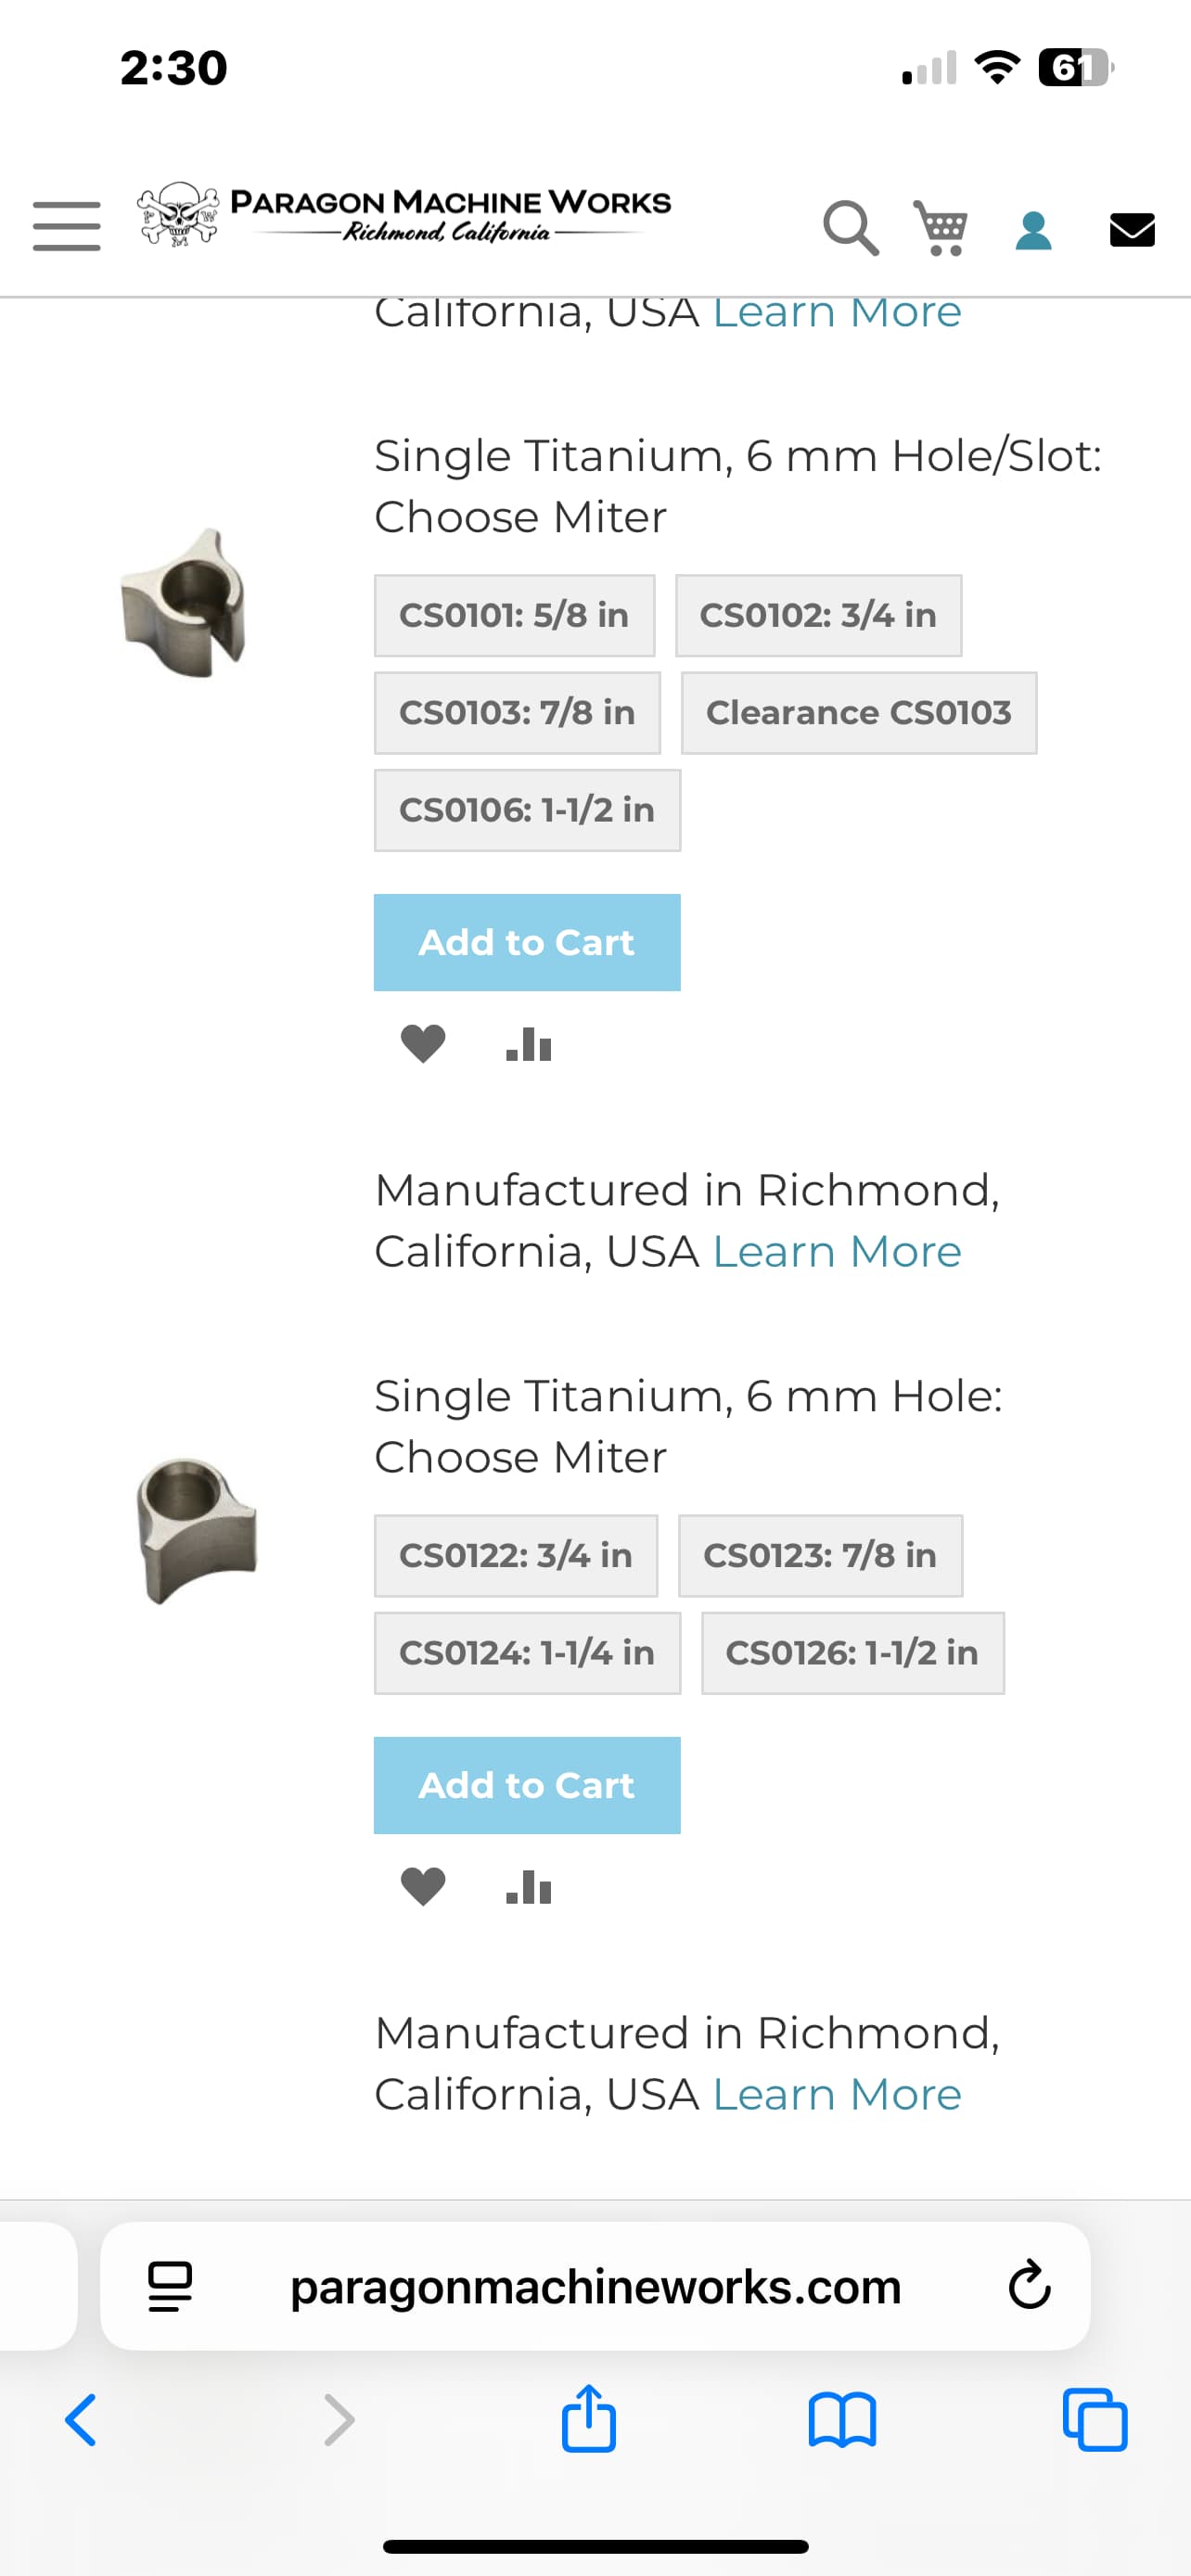This screenshot has width=1191, height=2576.
Task: Tap the envelope contact icon
Action: 1132,230
